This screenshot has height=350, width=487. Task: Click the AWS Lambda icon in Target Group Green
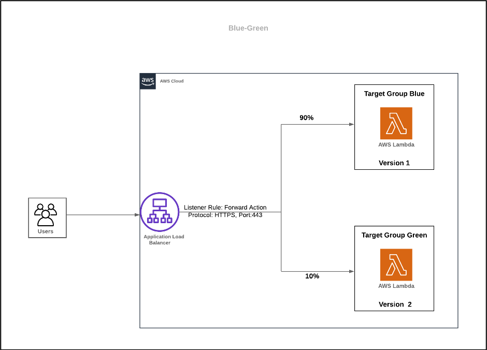coord(396,264)
